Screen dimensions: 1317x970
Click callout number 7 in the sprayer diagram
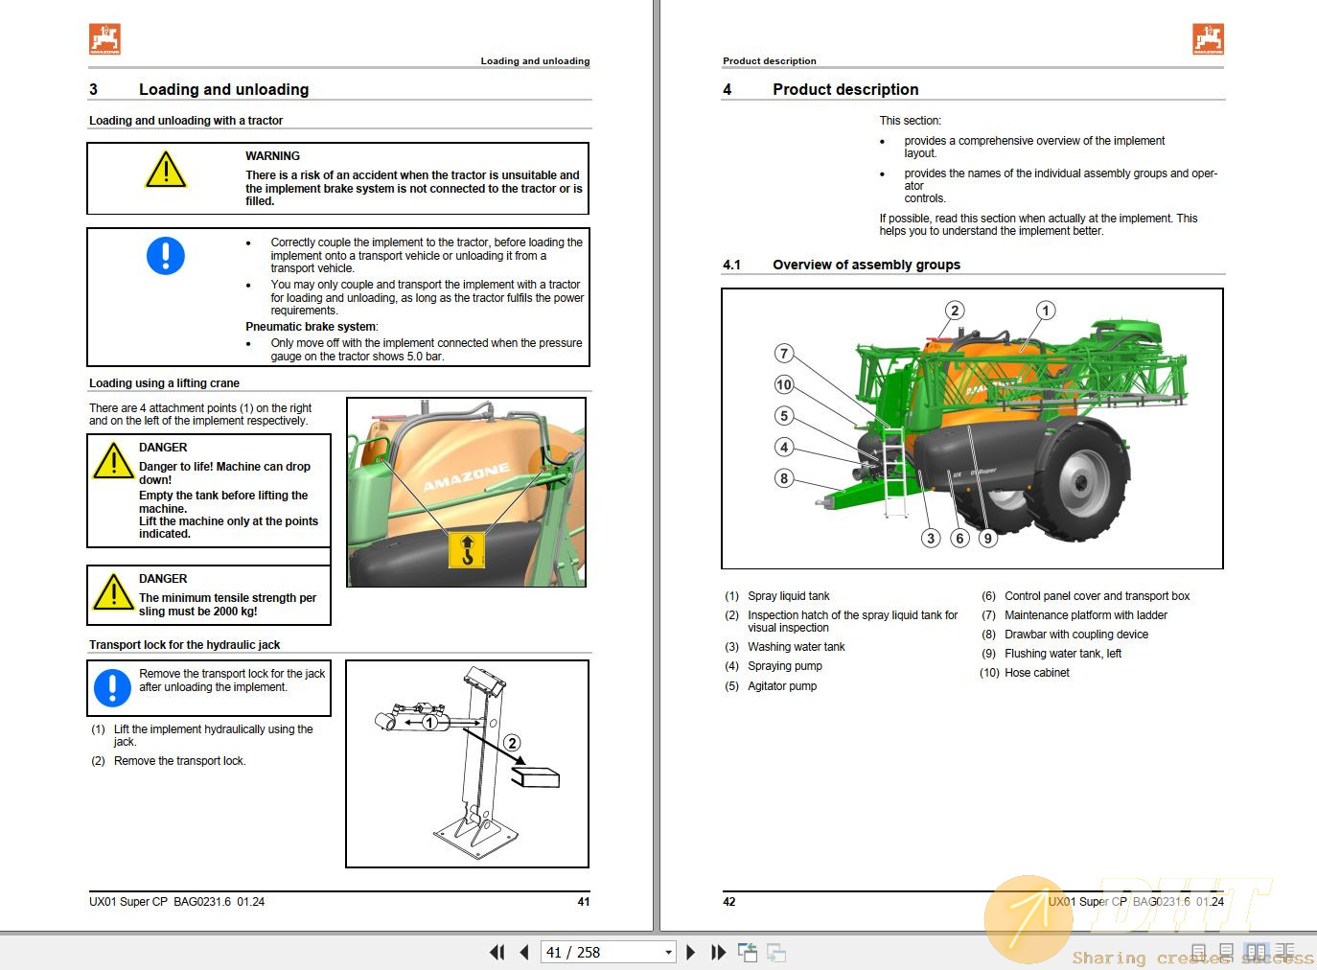(x=784, y=354)
